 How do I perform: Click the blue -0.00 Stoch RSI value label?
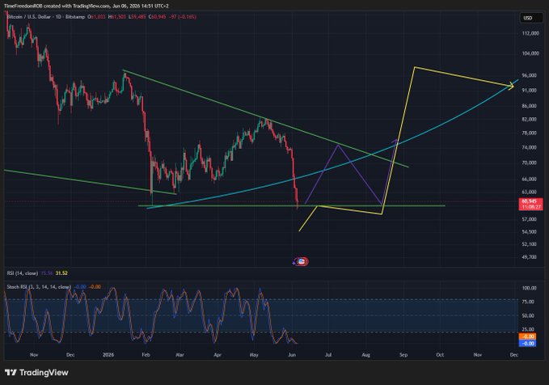[527, 343]
